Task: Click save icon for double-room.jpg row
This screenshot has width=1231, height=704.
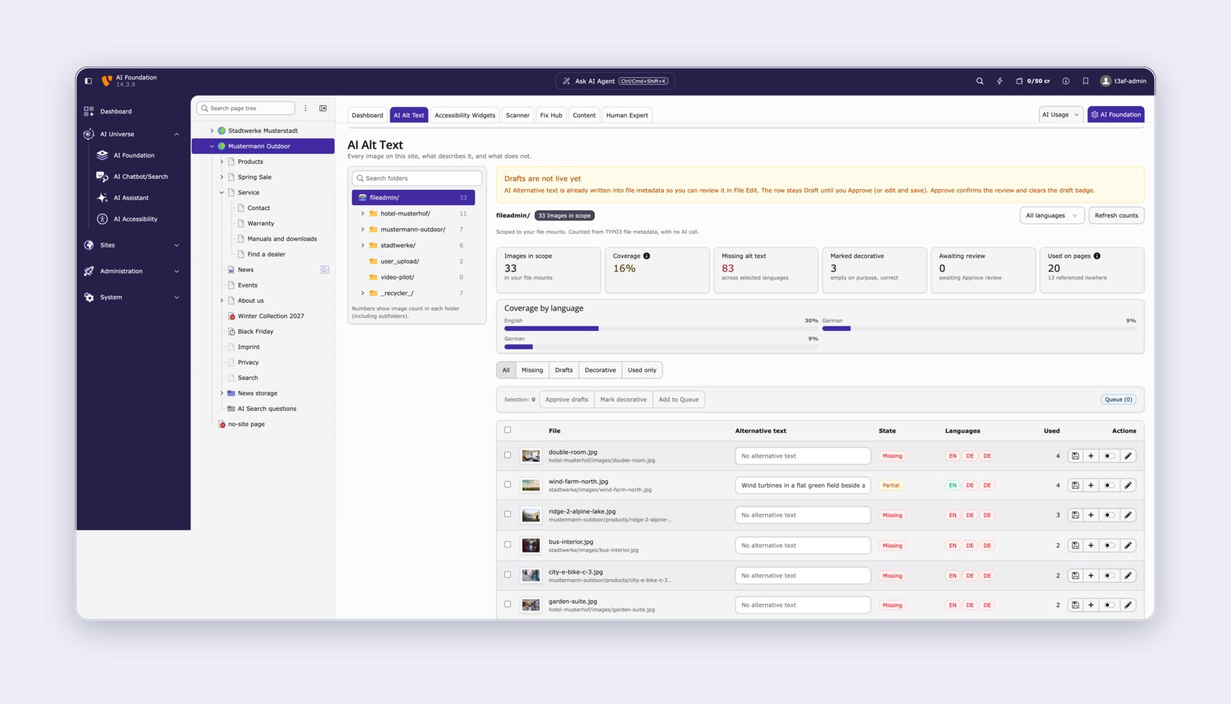Action: pos(1075,456)
